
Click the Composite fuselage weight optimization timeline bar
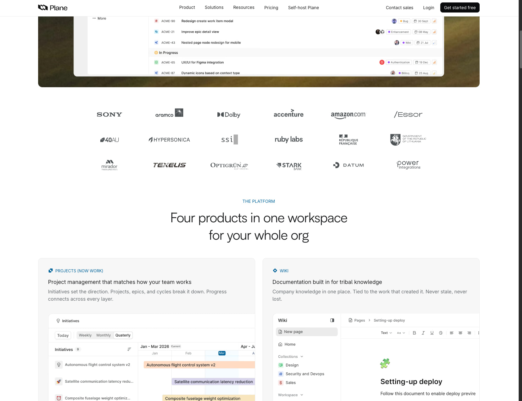(x=209, y=398)
